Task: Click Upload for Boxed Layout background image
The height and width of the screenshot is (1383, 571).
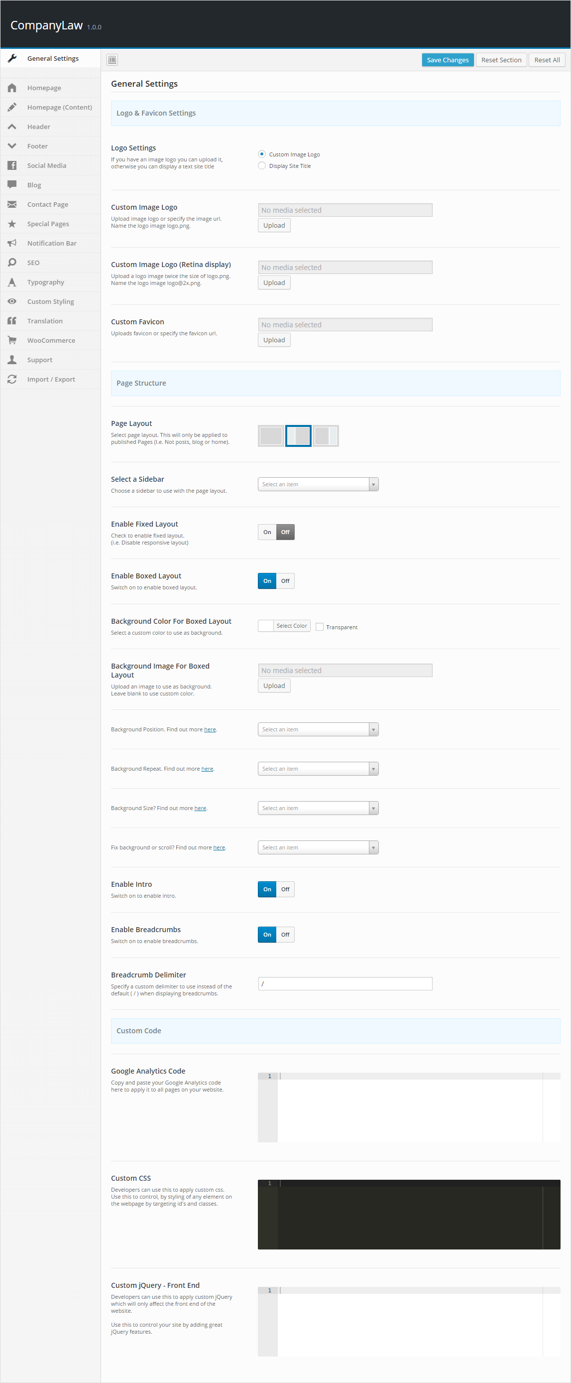Action: 274,686
